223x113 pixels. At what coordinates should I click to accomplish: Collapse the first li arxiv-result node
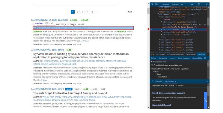point(160,17)
